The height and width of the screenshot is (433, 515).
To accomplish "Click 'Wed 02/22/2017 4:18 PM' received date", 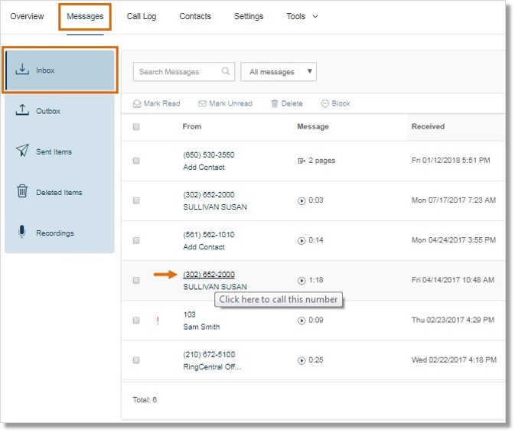I will [454, 360].
